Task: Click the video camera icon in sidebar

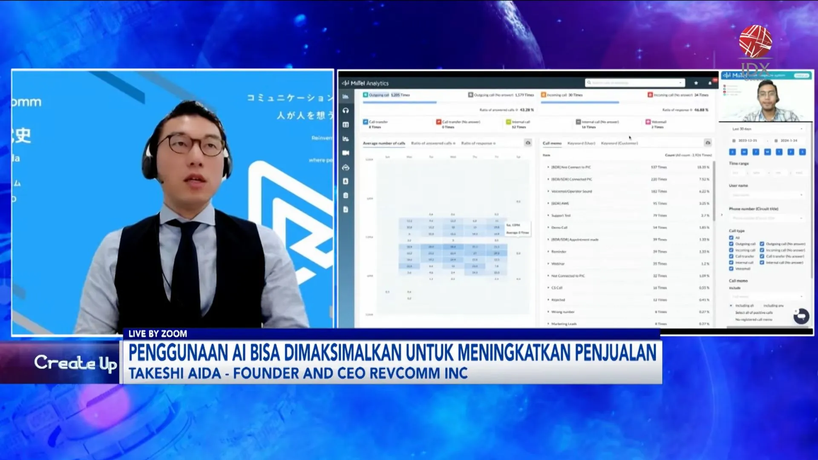Action: [346, 153]
